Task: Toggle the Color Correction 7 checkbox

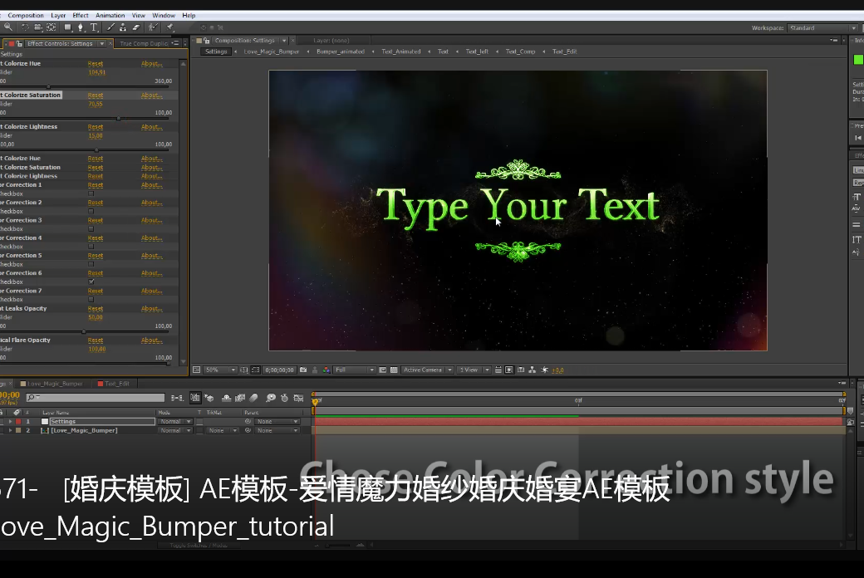Action: [x=91, y=299]
